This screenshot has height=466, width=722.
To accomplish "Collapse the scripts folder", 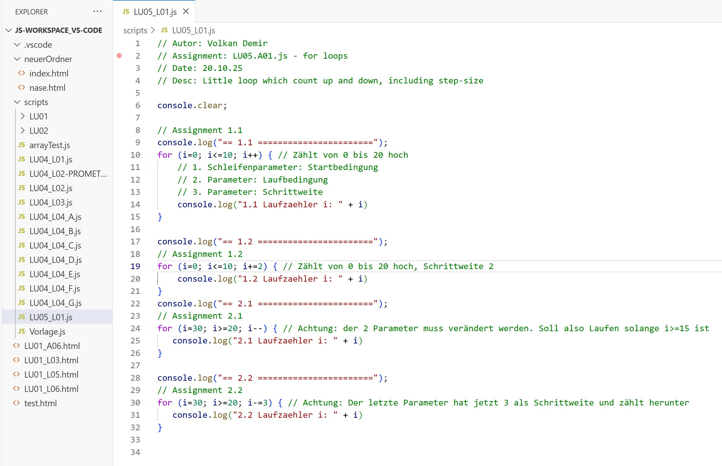I will pyautogui.click(x=17, y=102).
